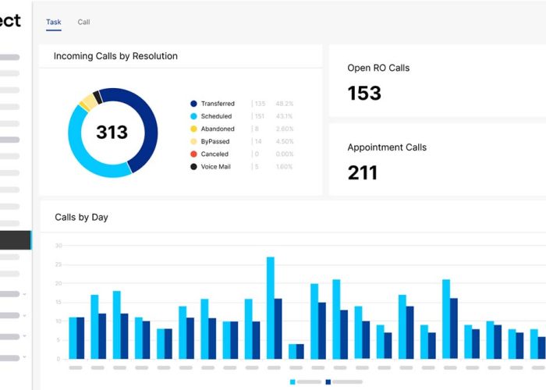This screenshot has width=546, height=390.
Task: Click the Voice Mail black legend dot
Action: pos(193,166)
